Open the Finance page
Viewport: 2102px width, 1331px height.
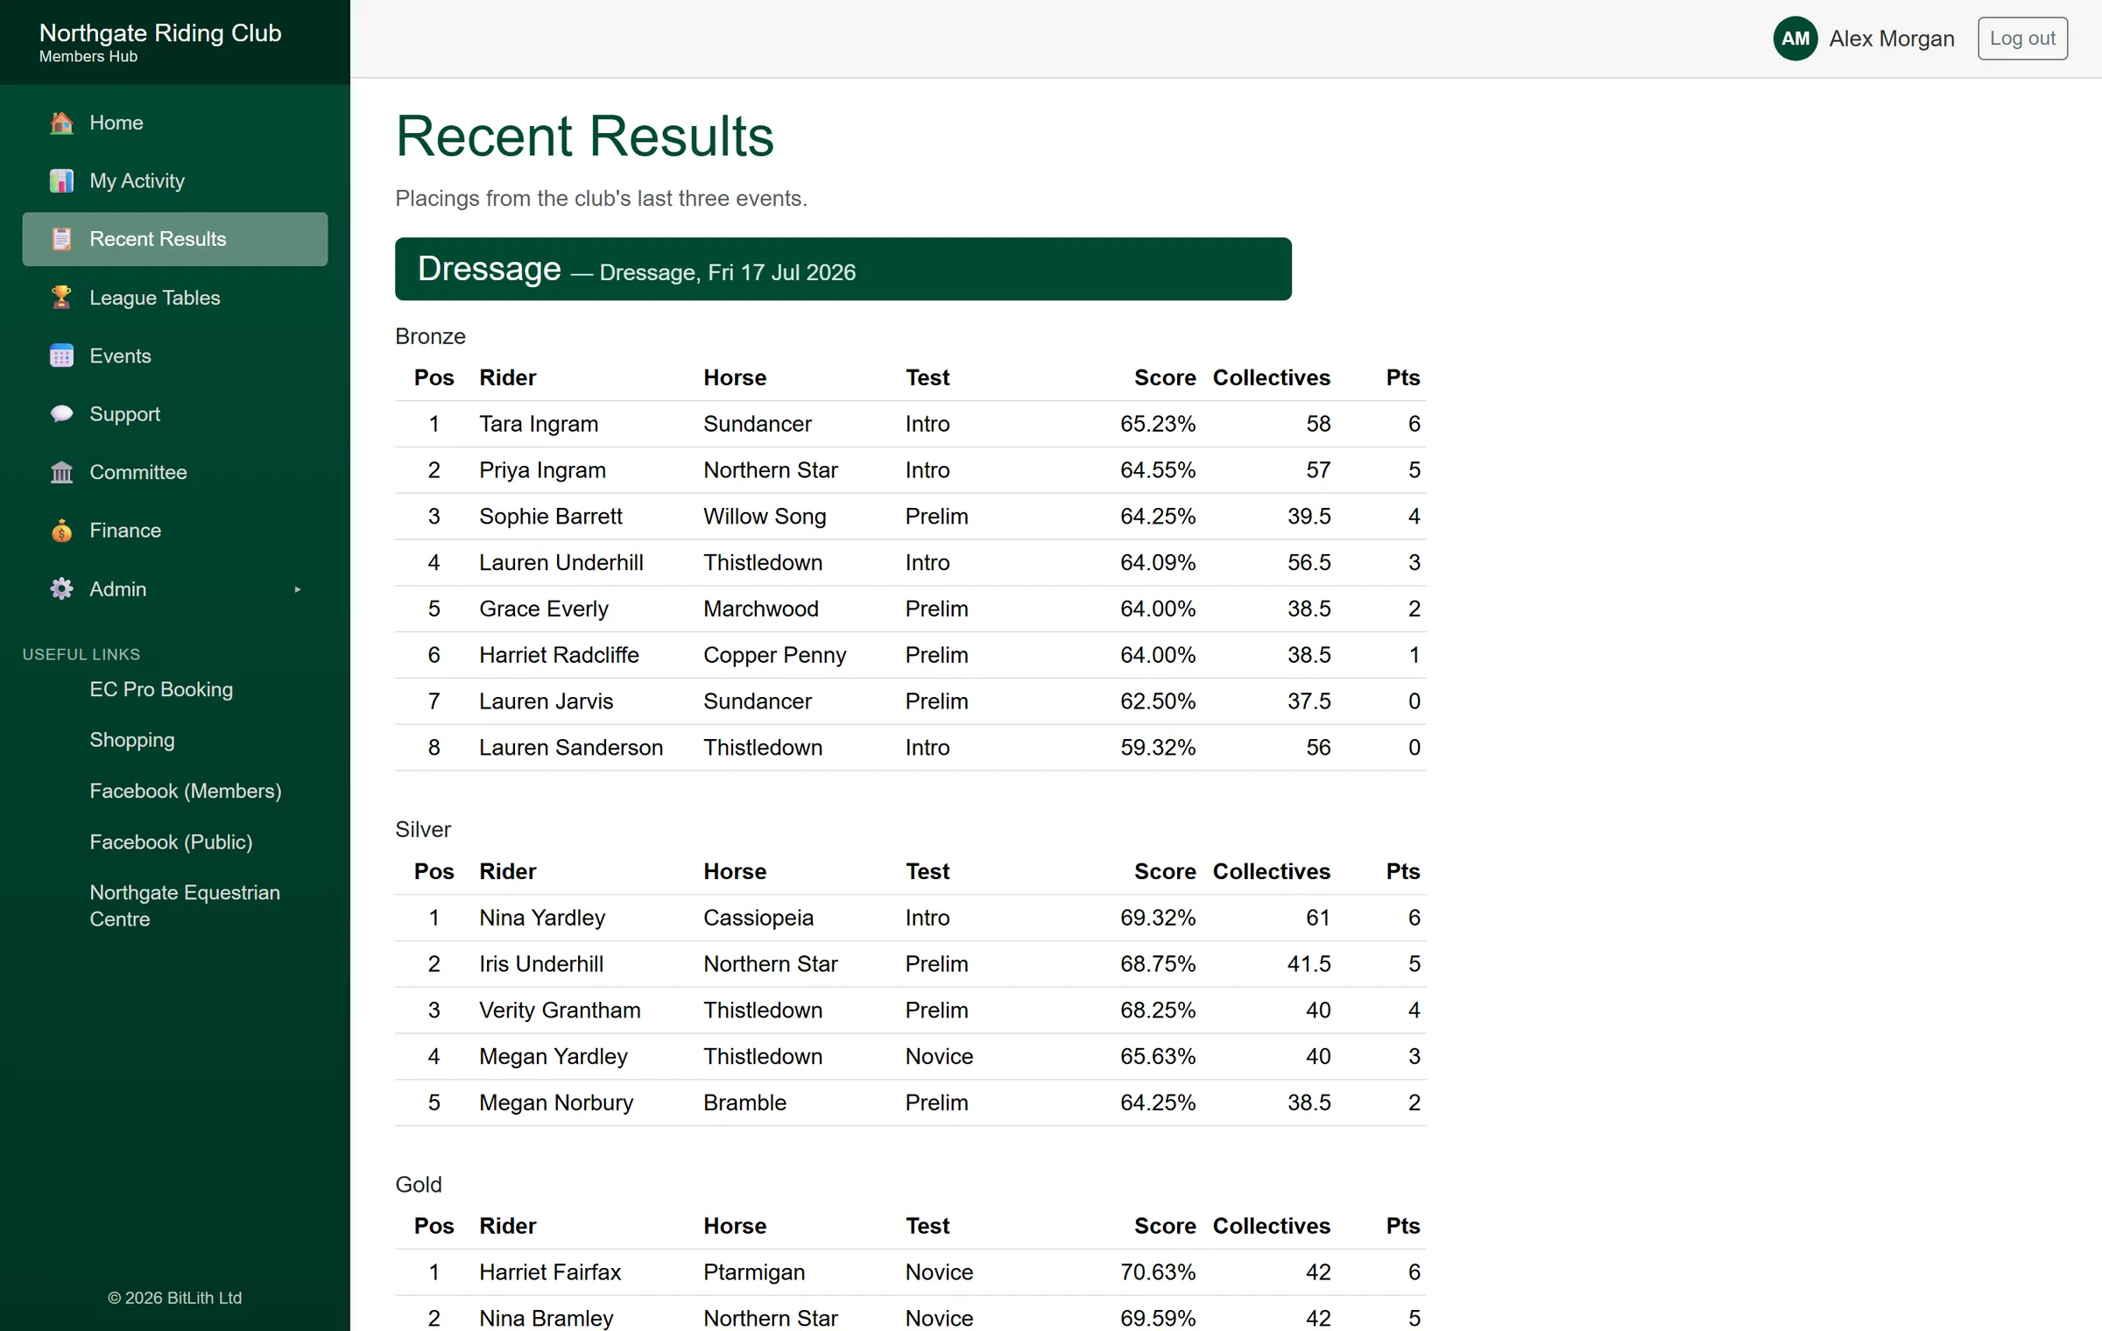click(175, 531)
